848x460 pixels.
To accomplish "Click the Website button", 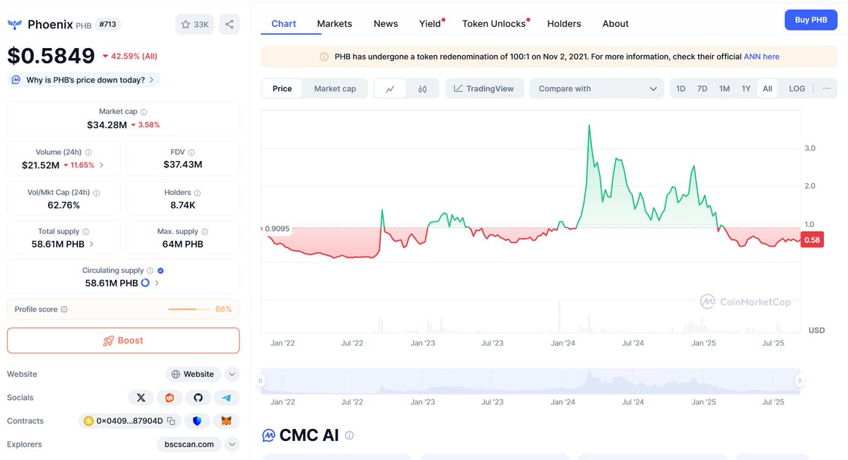I will click(x=193, y=375).
